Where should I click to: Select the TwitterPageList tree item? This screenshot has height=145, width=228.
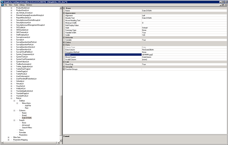(22, 71)
